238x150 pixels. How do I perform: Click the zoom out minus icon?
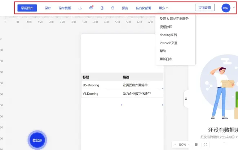pos(189,145)
